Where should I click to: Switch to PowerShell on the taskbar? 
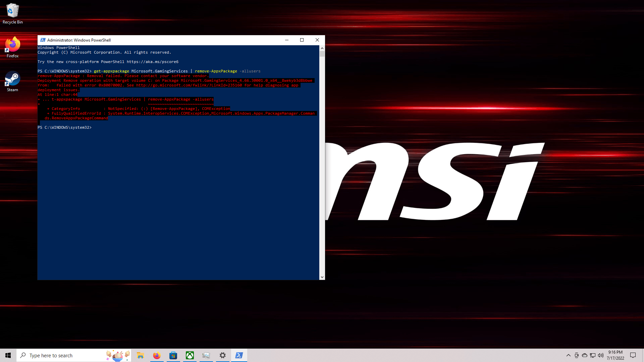[x=239, y=355]
